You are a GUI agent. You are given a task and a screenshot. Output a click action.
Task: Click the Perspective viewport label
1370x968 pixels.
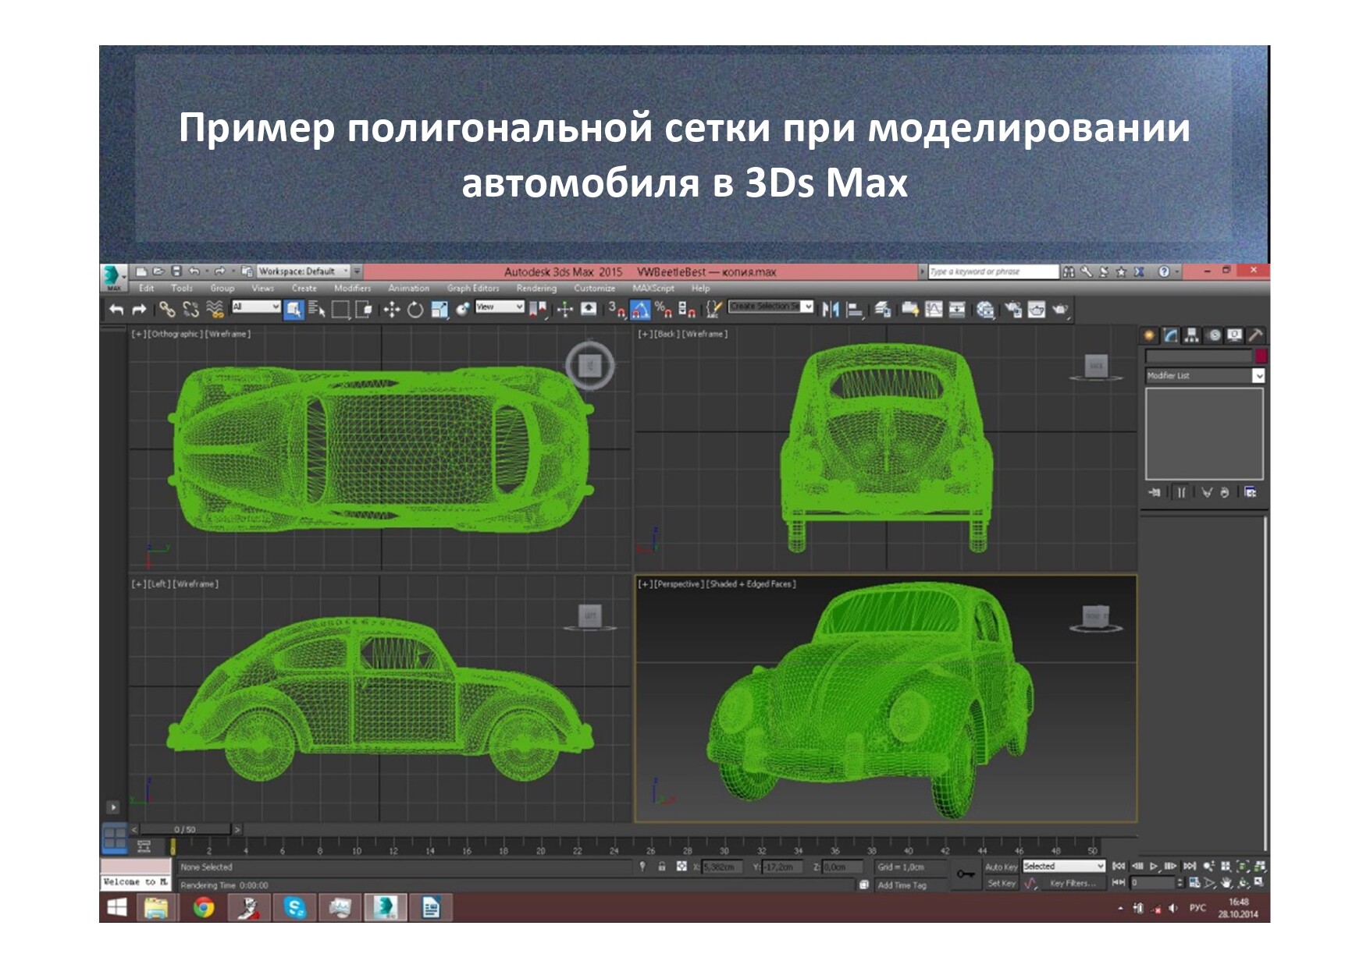[x=678, y=584]
